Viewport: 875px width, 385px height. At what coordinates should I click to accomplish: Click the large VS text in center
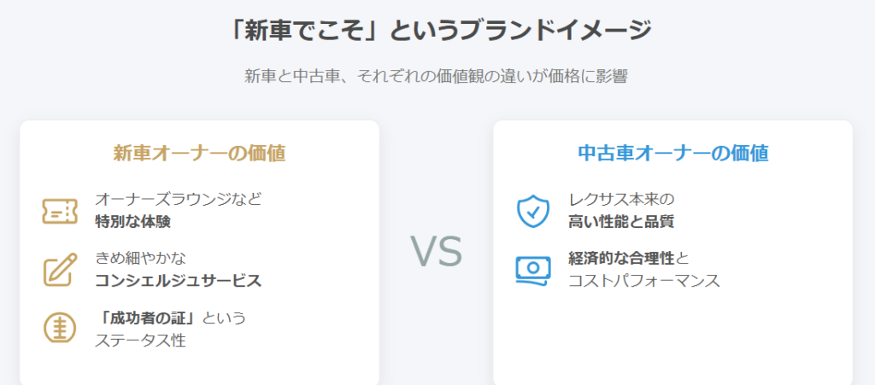[437, 251]
